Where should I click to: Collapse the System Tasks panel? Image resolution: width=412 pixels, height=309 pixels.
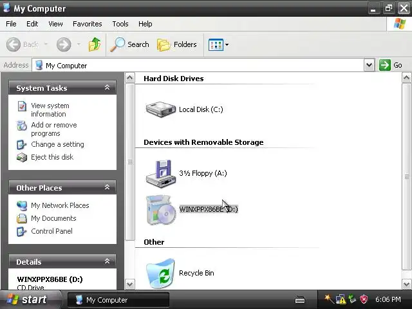(x=108, y=88)
